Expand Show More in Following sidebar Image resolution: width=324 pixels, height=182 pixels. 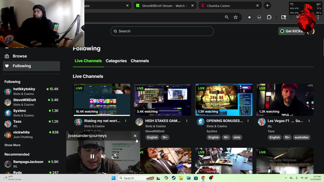[12, 145]
